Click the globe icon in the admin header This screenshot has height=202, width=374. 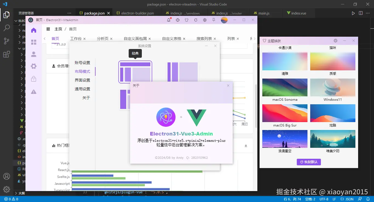click(178, 20)
